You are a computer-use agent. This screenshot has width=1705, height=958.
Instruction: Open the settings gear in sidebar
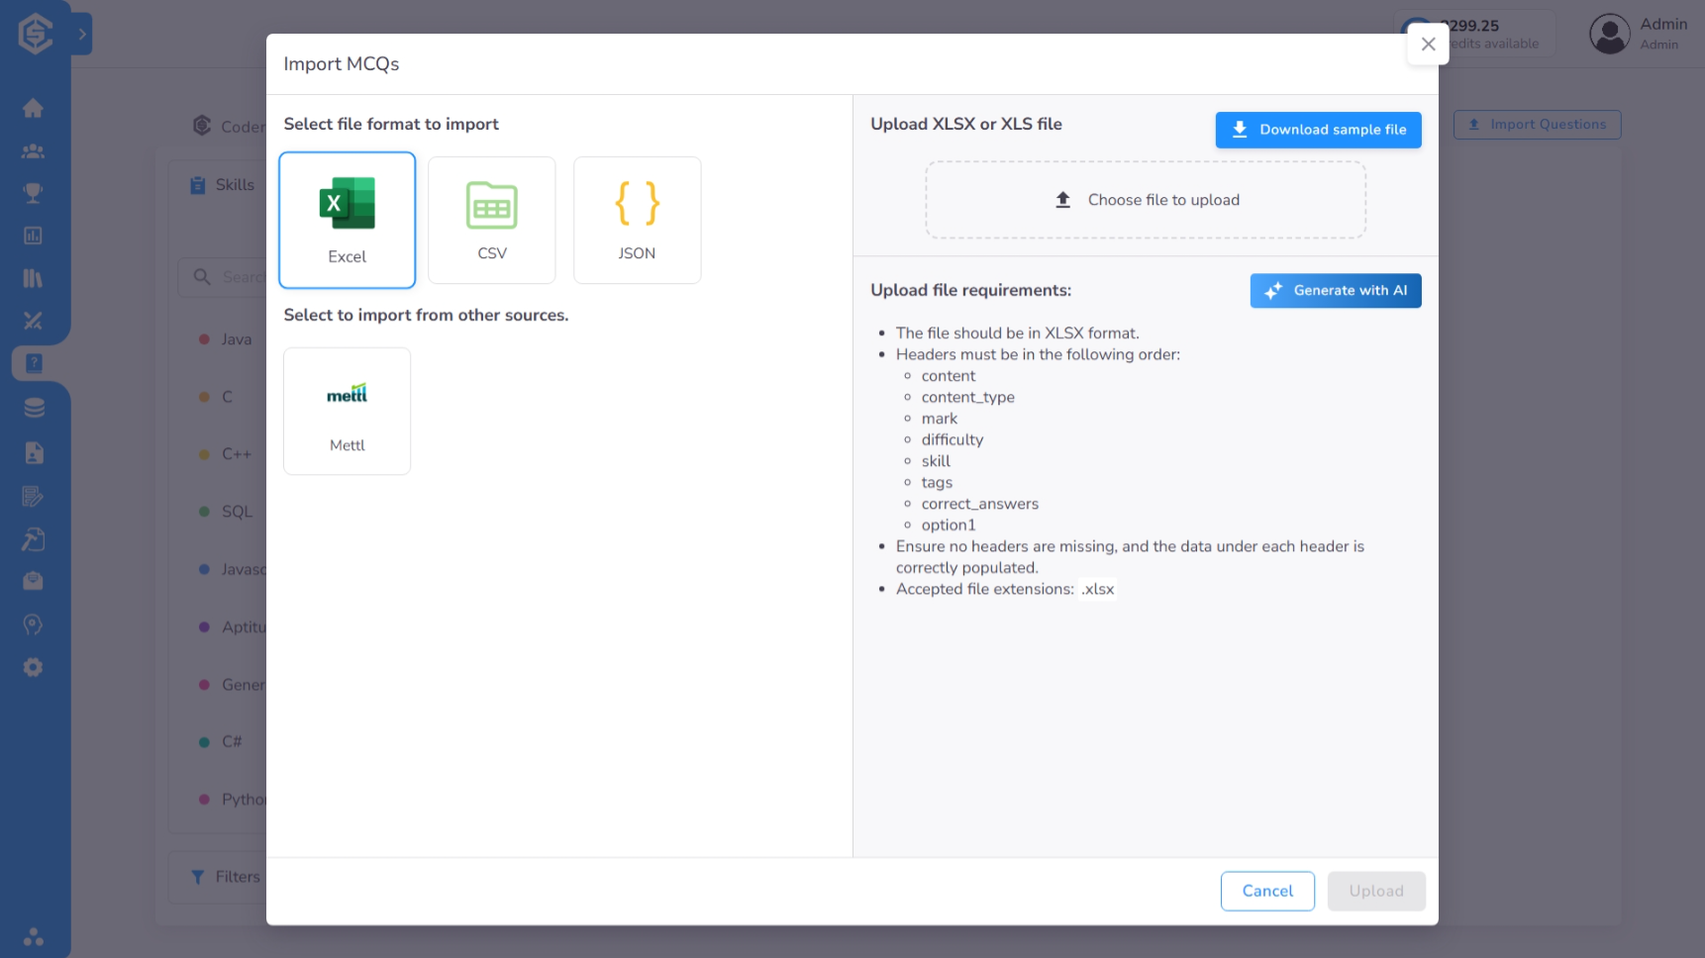(33, 667)
